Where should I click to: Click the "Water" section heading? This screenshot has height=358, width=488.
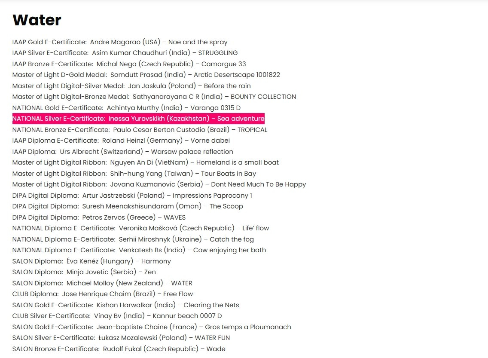click(x=37, y=20)
